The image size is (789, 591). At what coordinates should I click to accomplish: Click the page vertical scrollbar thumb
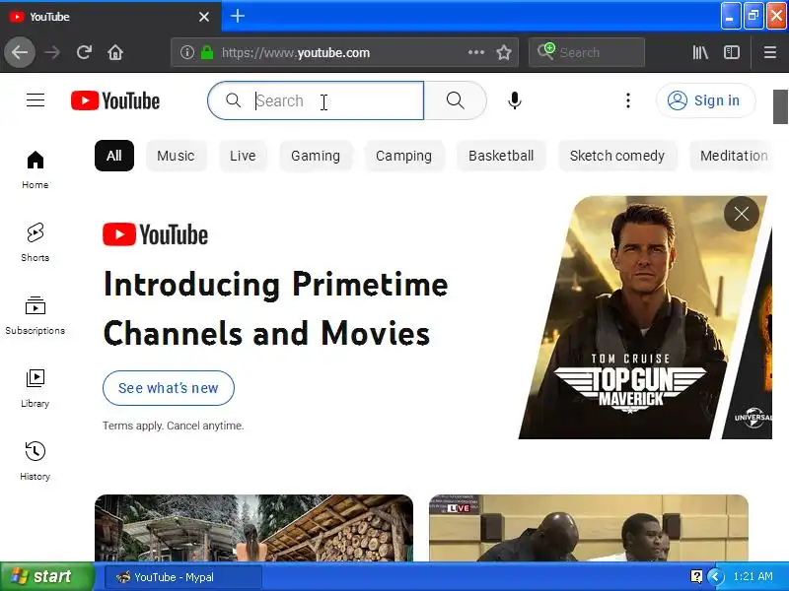click(780, 106)
